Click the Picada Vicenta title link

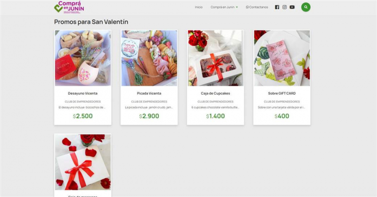click(149, 93)
